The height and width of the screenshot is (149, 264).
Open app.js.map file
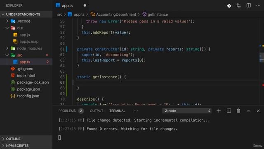29,41
